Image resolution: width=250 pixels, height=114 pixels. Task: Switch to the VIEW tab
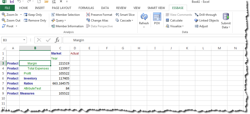(x=137, y=8)
